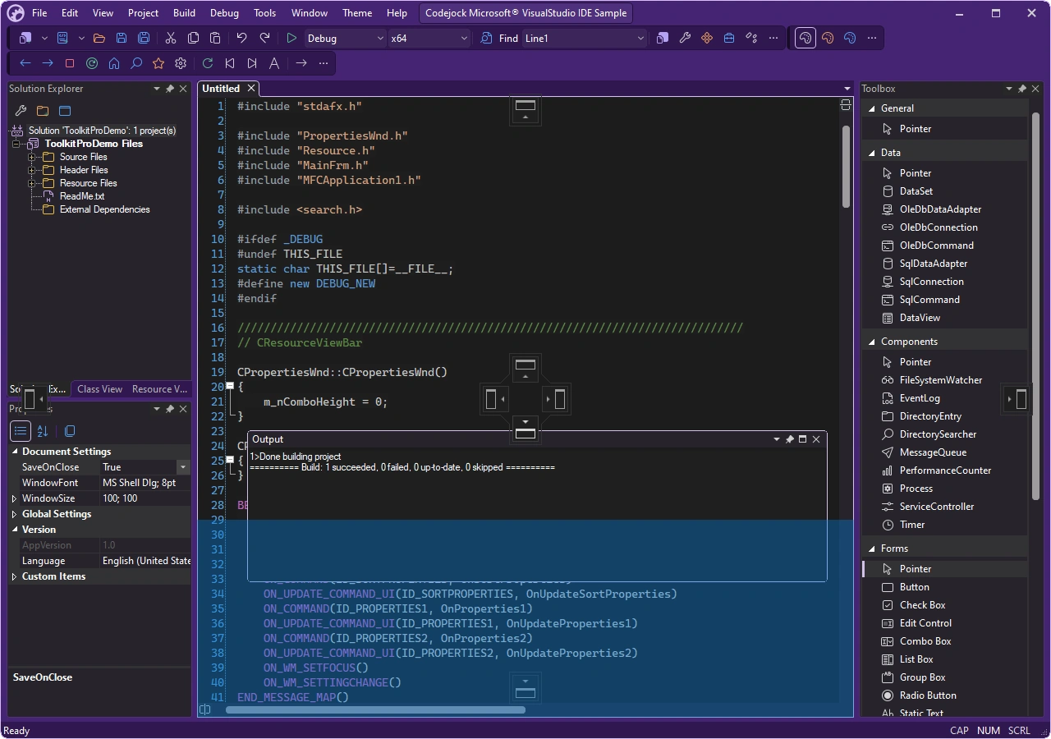Click the orange Favorites star icon
This screenshot has height=739, width=1051.
pyautogui.click(x=158, y=63)
